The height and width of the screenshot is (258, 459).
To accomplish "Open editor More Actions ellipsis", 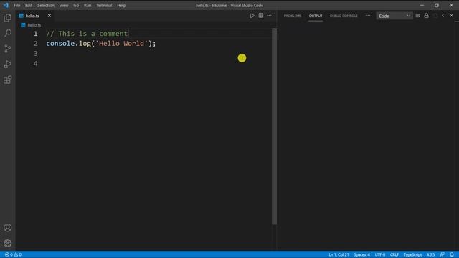I will pos(270,16).
